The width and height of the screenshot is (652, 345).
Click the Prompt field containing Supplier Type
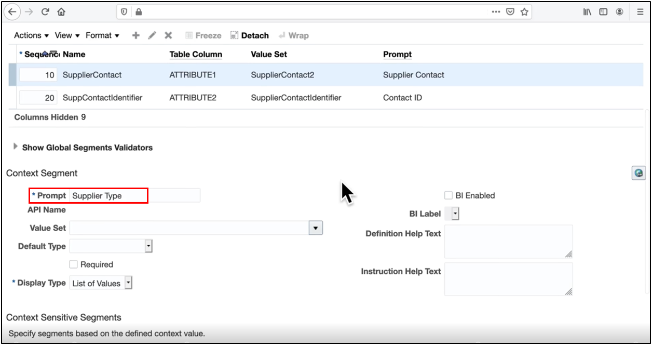click(134, 196)
